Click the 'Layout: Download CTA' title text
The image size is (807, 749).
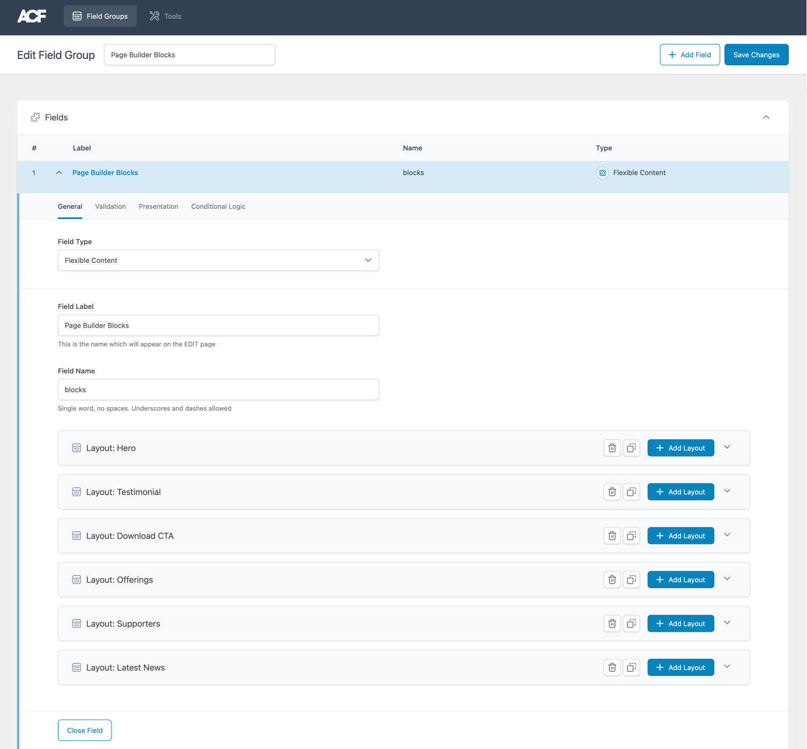click(130, 536)
